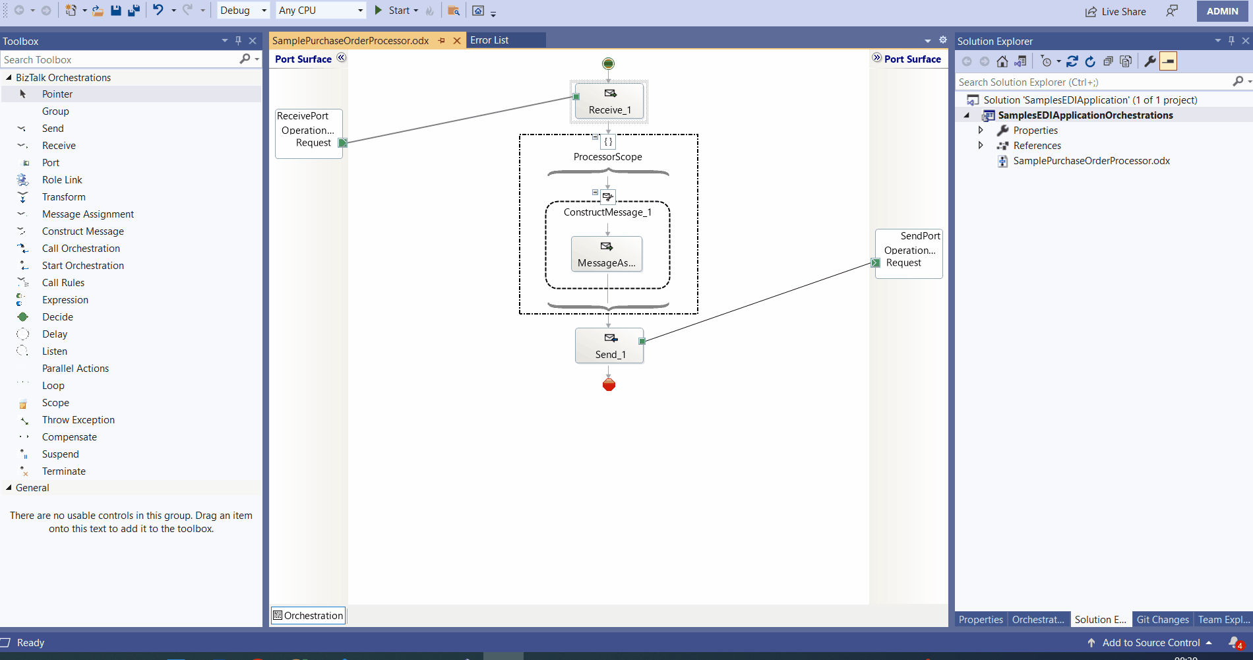Collapse the ProcessorScope shape
The height and width of the screenshot is (660, 1253).
[x=595, y=137]
